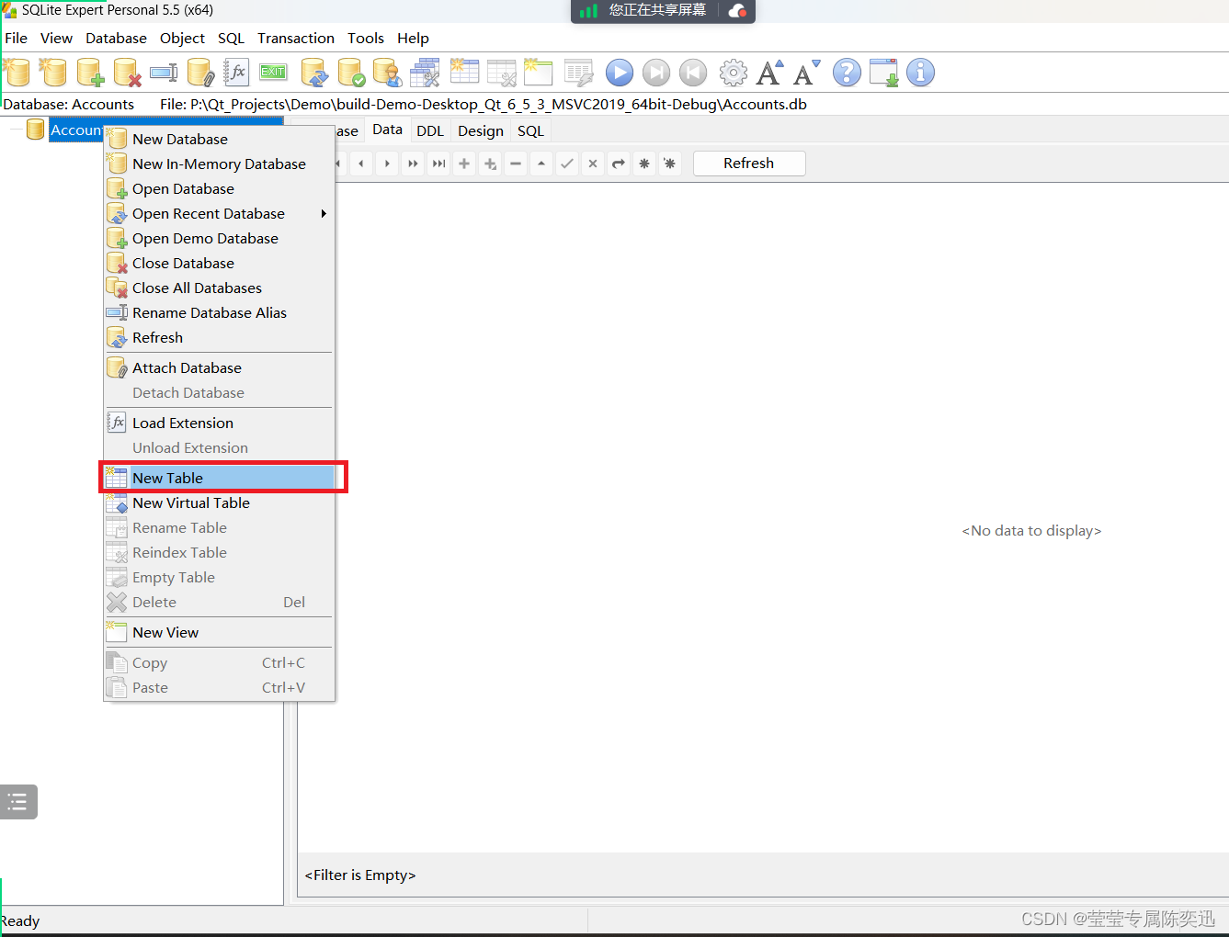Image resolution: width=1229 pixels, height=937 pixels.
Task: Switch to the Design tab
Action: tap(481, 130)
